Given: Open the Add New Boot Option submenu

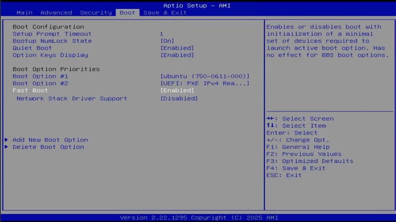Looking at the screenshot, I should click(50, 140).
